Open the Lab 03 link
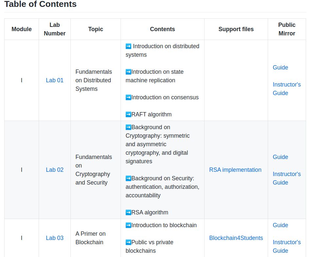Image resolution: width=311 pixels, height=257 pixels. [54, 238]
